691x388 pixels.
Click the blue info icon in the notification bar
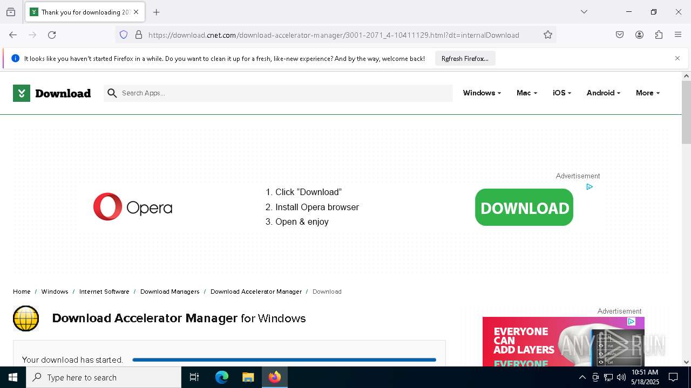15,58
